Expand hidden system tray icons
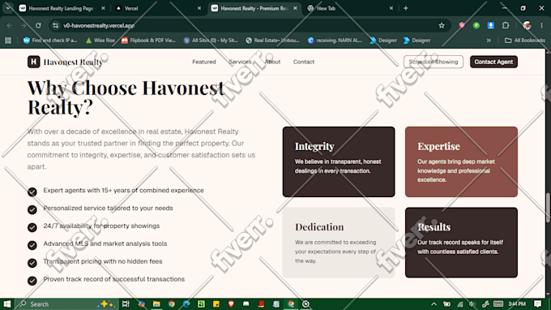551x310 pixels. click(x=434, y=304)
